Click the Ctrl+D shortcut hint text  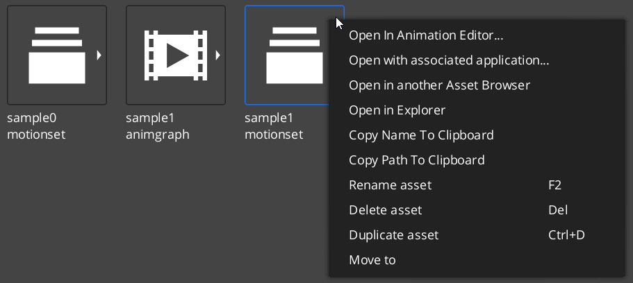coord(566,235)
